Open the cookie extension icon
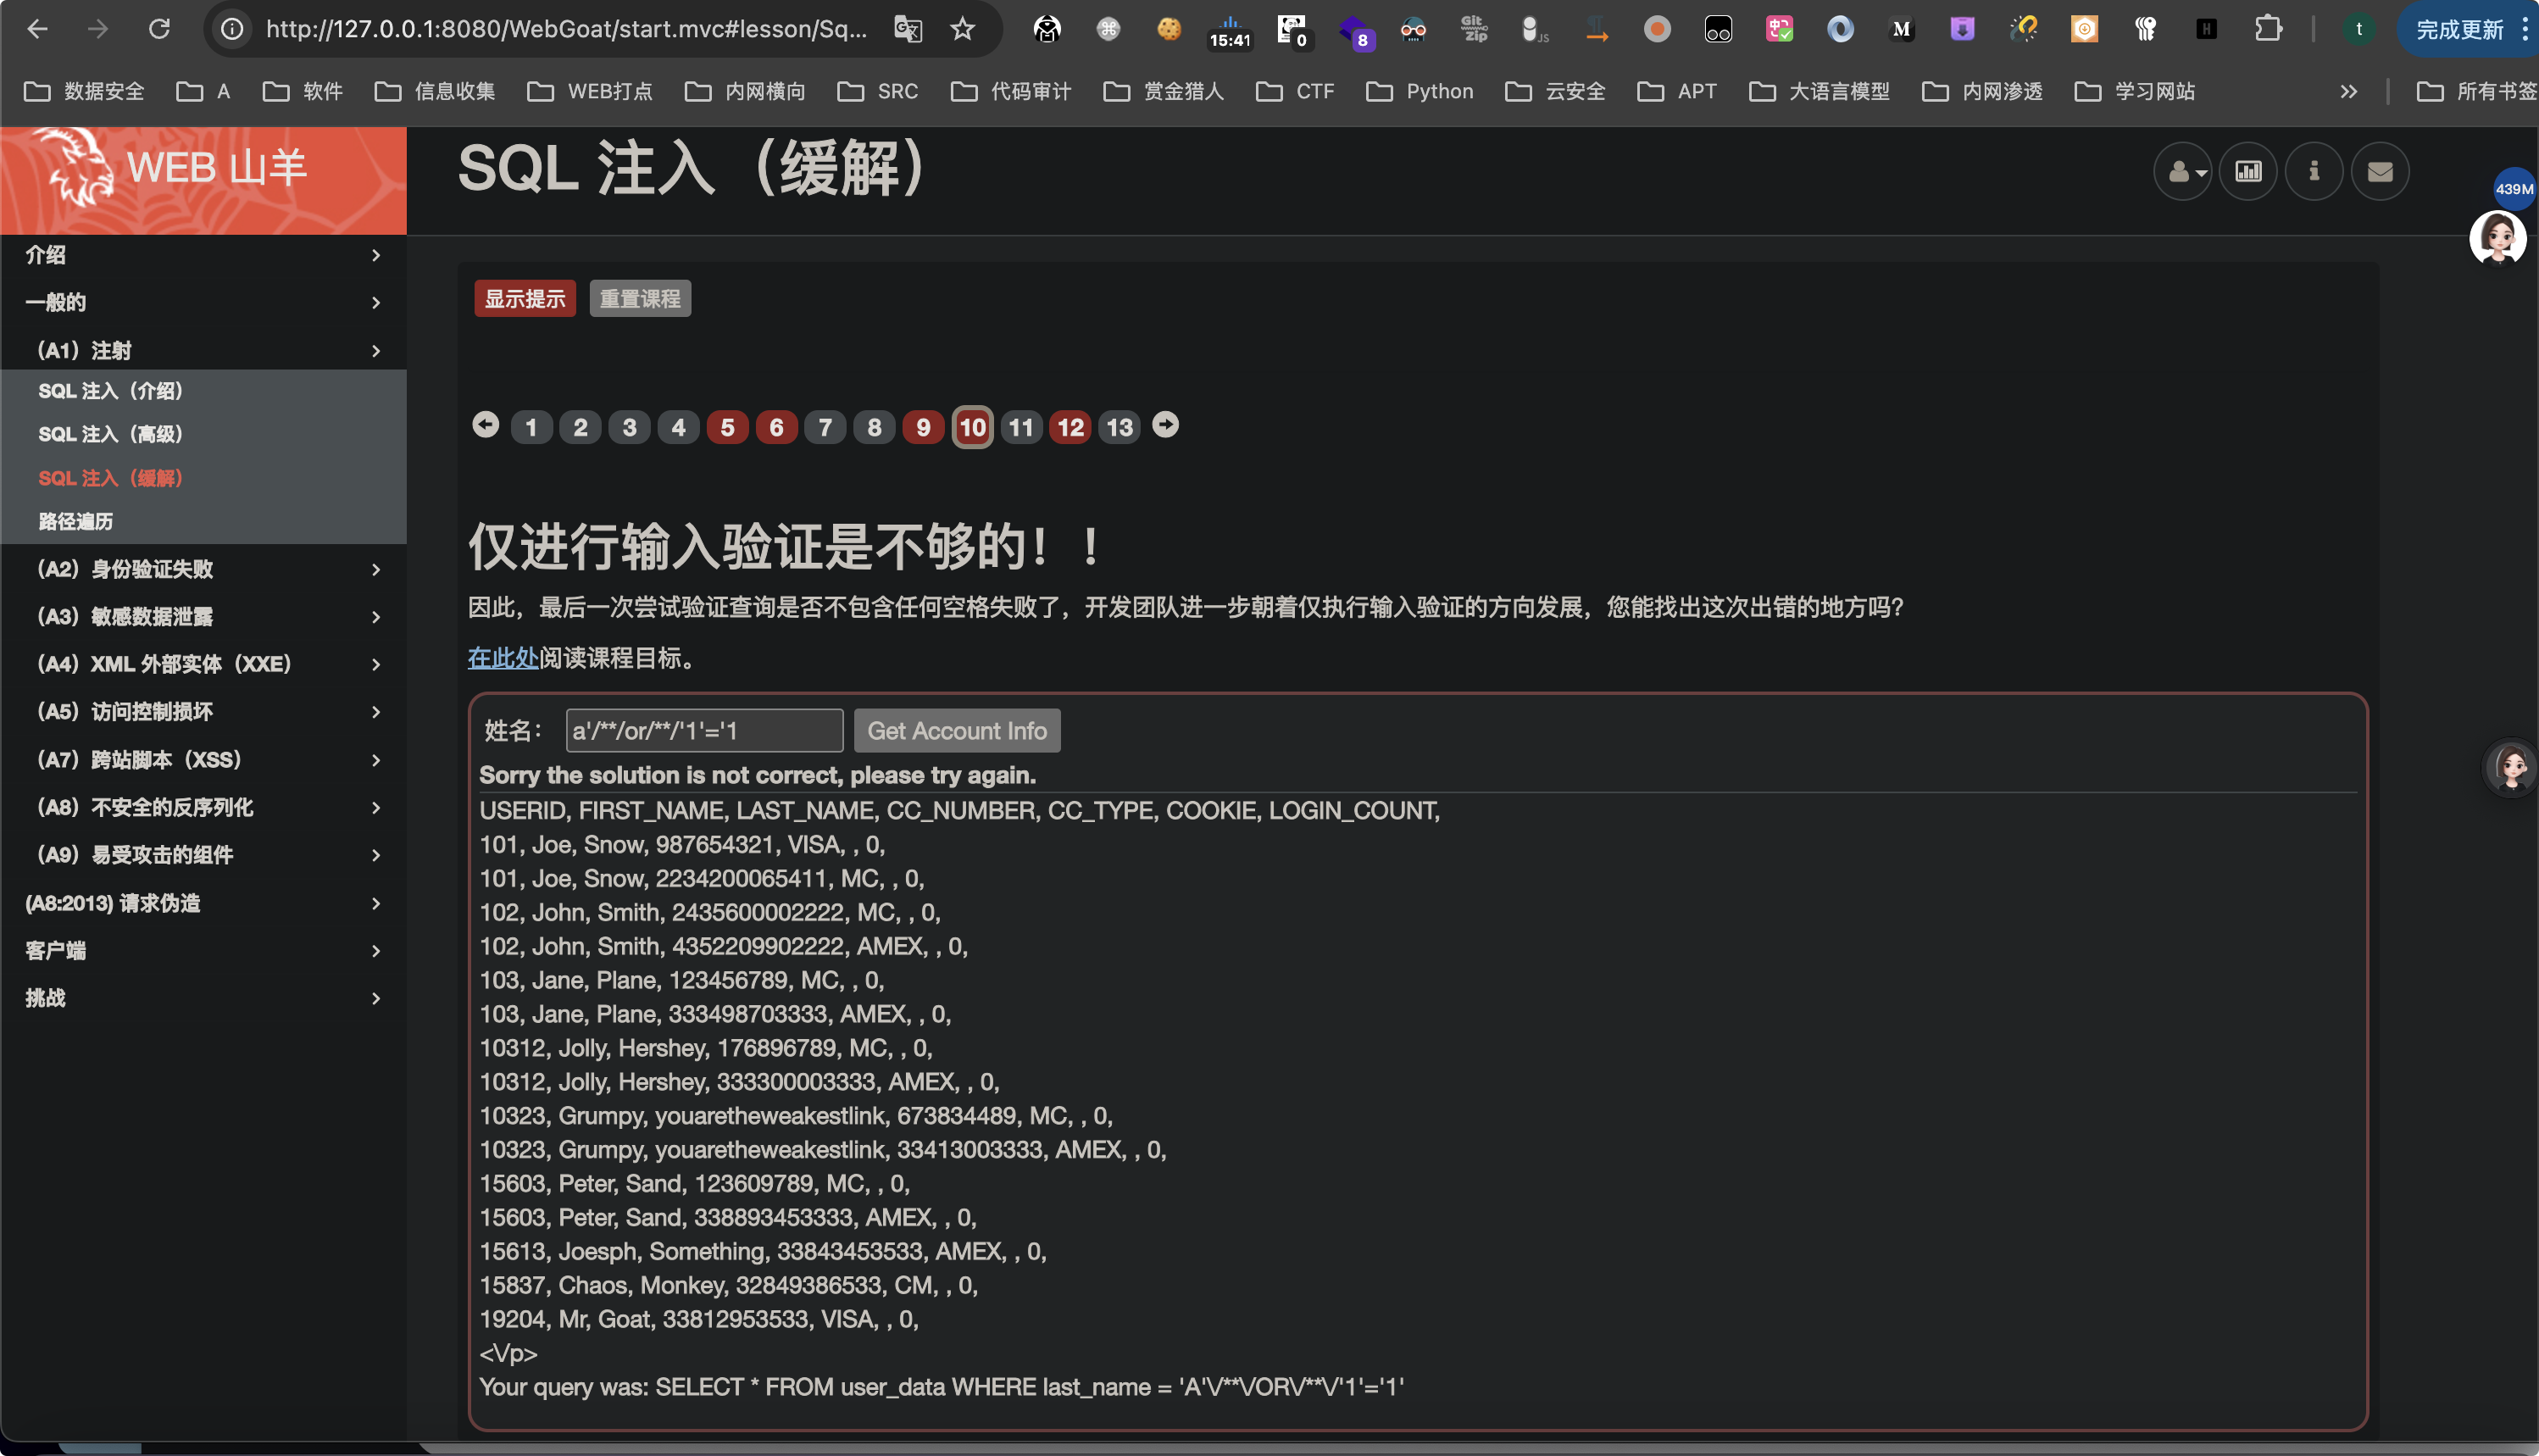2539x1456 pixels. pyautogui.click(x=1169, y=29)
